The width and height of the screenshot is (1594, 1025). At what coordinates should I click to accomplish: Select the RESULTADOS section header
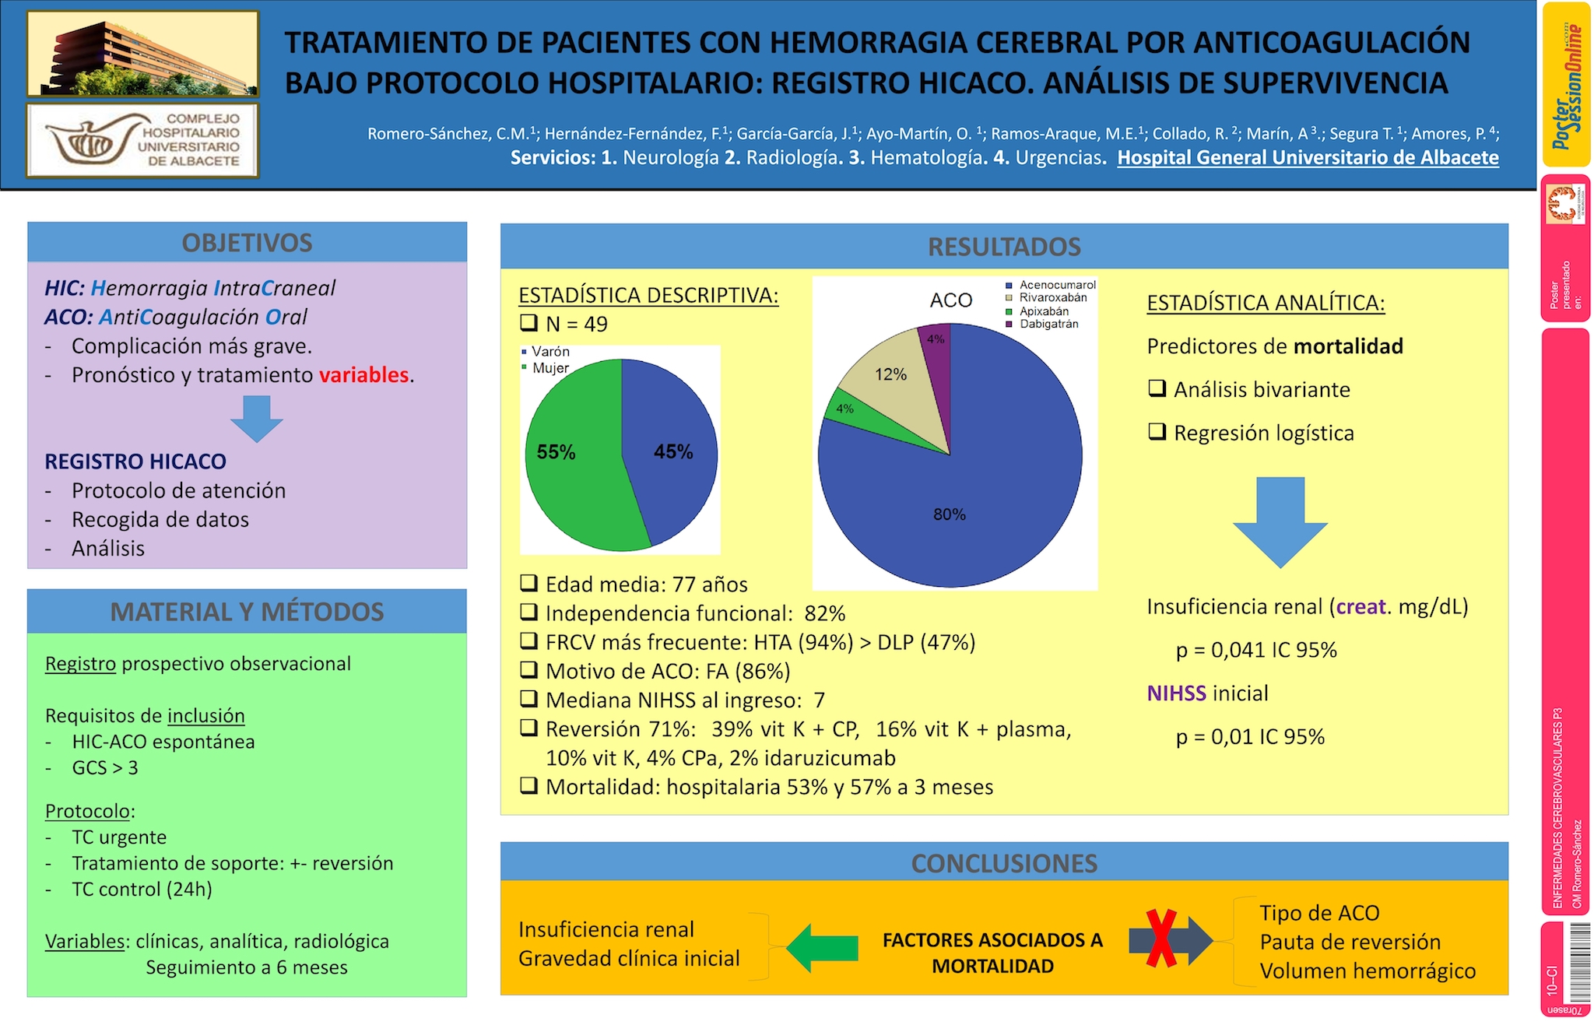[x=1004, y=246]
